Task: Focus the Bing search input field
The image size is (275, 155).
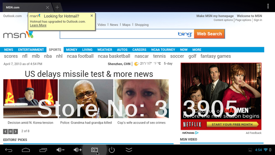Action: (118, 34)
